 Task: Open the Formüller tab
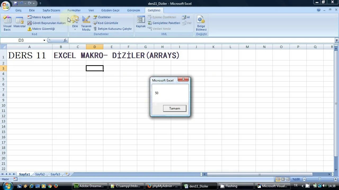pos(74,10)
